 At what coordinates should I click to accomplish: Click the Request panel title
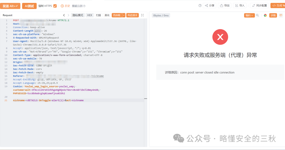tap(7, 15)
